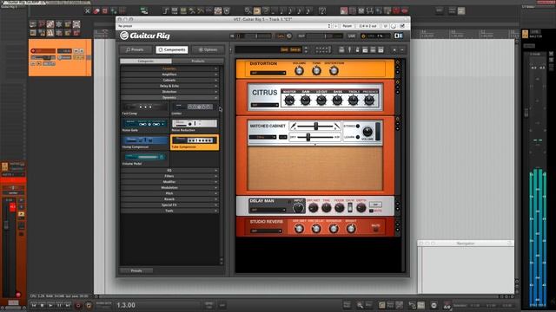
Task: Toggle the Delay Man Mute checkbox
Action: click(x=371, y=211)
